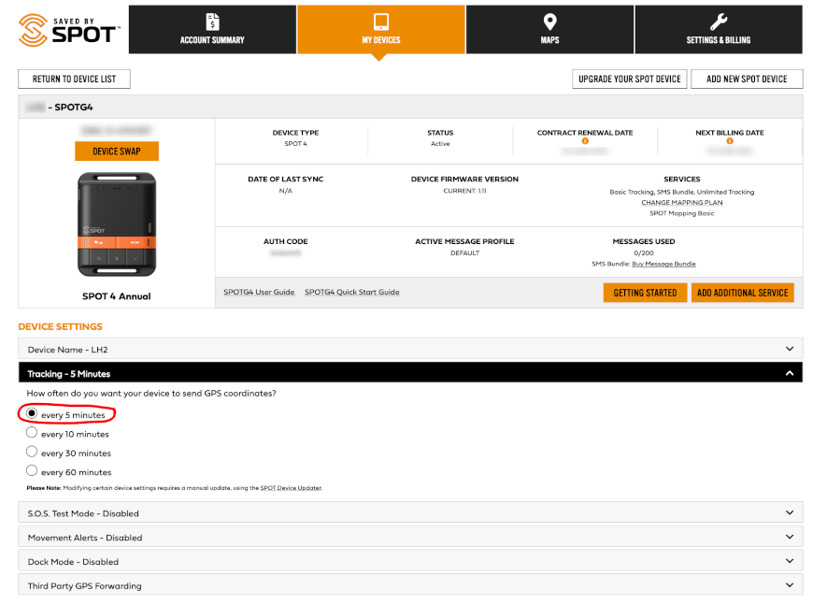Click Return to Device List
The image size is (813, 605).
(74, 79)
